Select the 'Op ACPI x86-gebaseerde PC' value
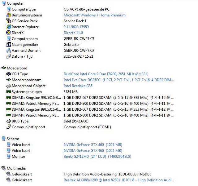 point(87,9)
